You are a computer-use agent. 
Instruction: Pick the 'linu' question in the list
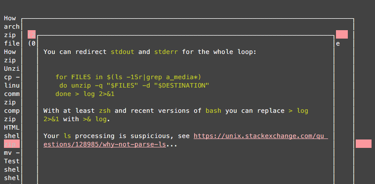[11, 86]
